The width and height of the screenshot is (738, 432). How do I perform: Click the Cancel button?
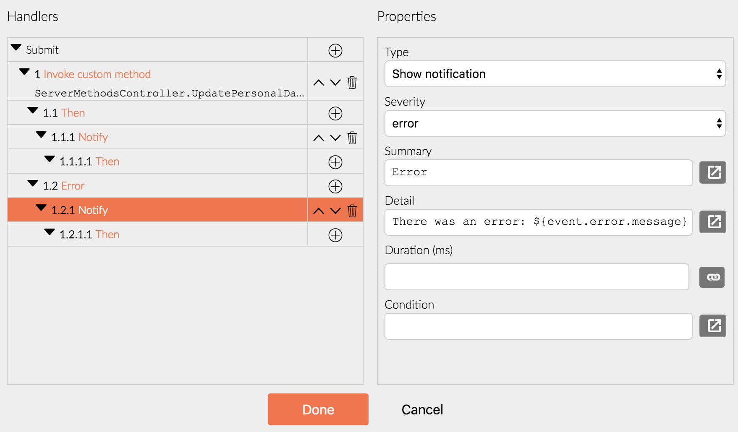422,409
